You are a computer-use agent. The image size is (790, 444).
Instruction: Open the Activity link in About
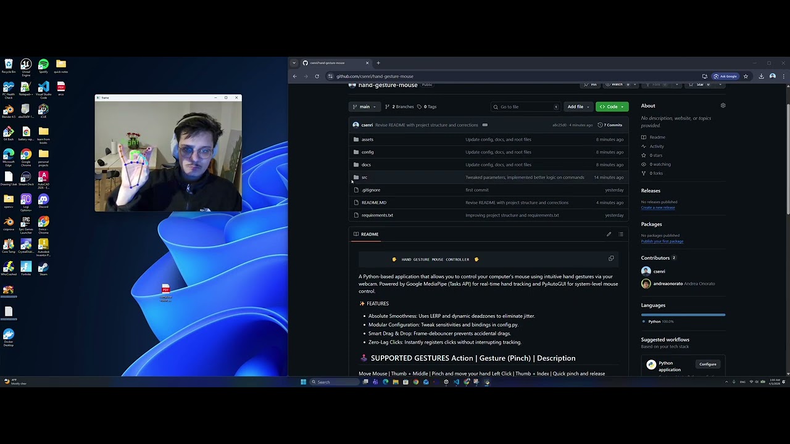(x=652, y=146)
